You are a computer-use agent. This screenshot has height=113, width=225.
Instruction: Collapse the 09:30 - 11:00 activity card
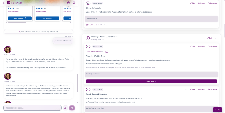(186, 46)
